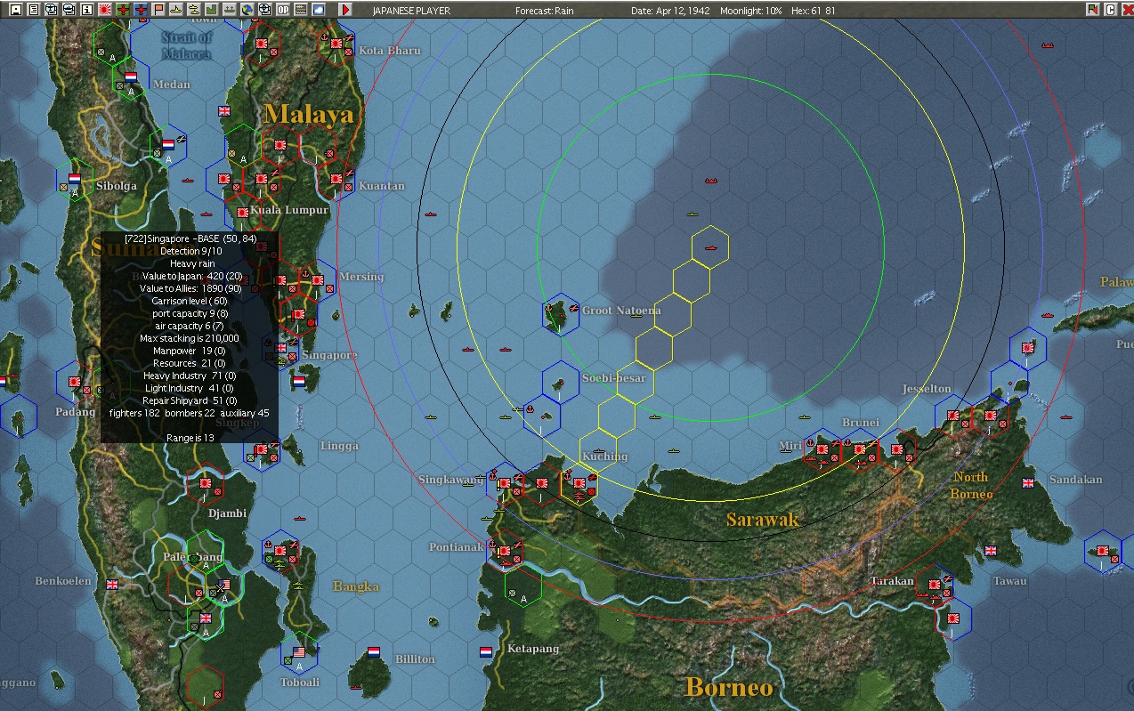Click the 'Heavy Industry 71 (0)' tooltip line
The width and height of the screenshot is (1134, 711).
(x=190, y=376)
